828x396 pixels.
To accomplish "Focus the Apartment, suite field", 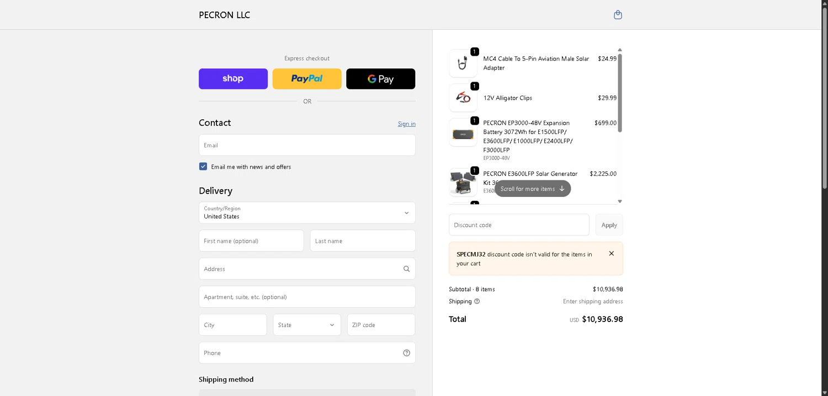I will (307, 297).
